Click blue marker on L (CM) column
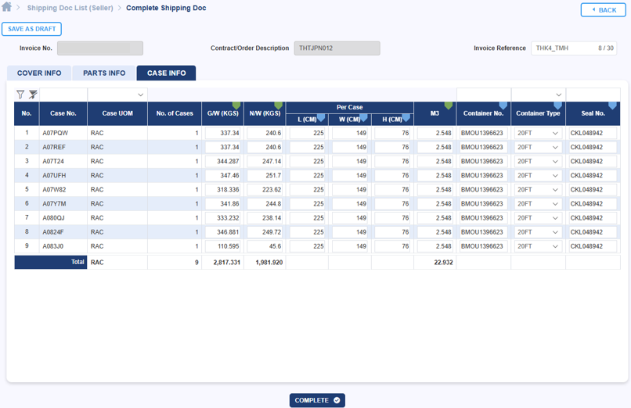Screen dimensions: 631x408 coord(321,119)
